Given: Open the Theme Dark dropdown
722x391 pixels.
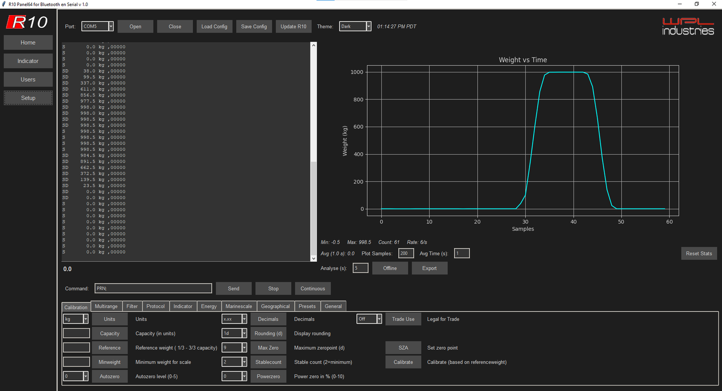Looking at the screenshot, I should pos(368,26).
